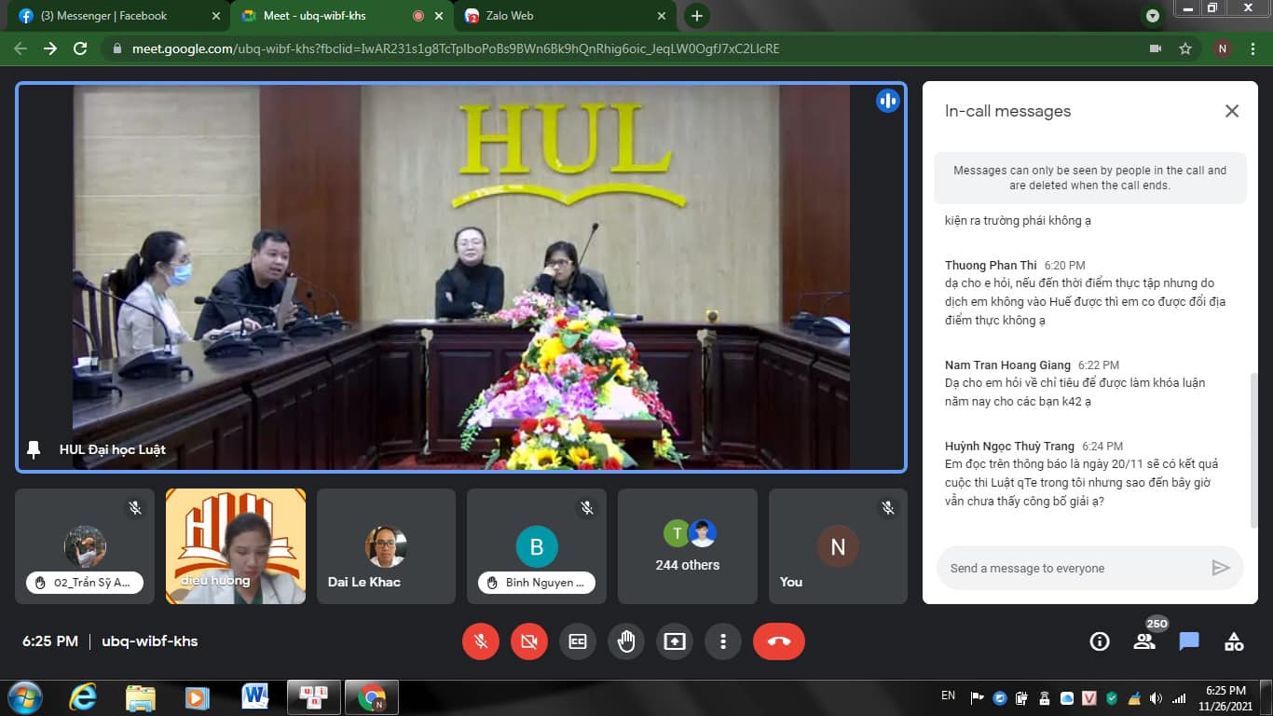Toggle closed captions button
The image size is (1273, 716).
(578, 641)
